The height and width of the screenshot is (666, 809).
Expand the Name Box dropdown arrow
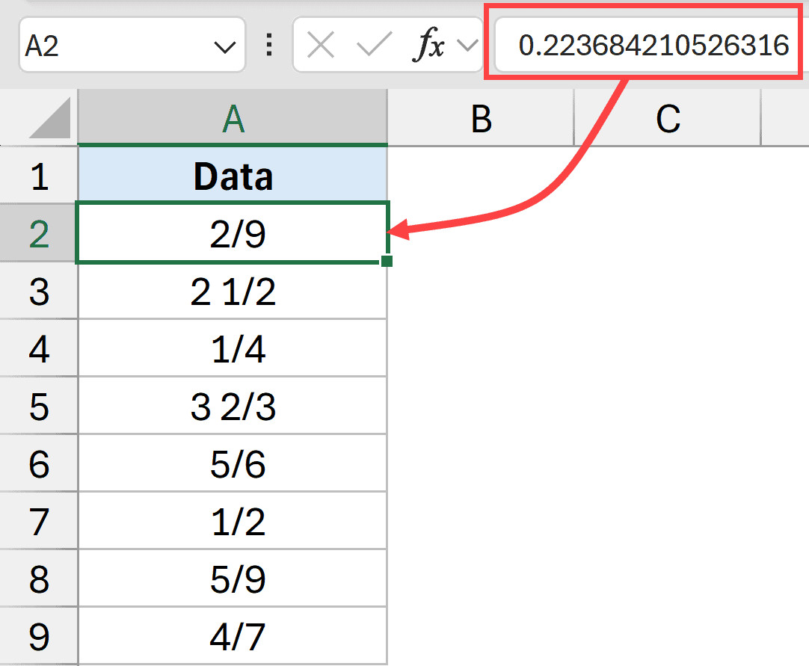point(224,47)
